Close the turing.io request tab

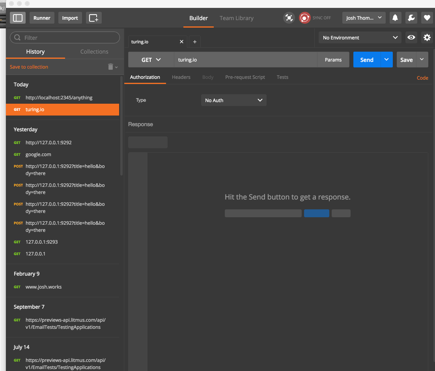coord(181,42)
